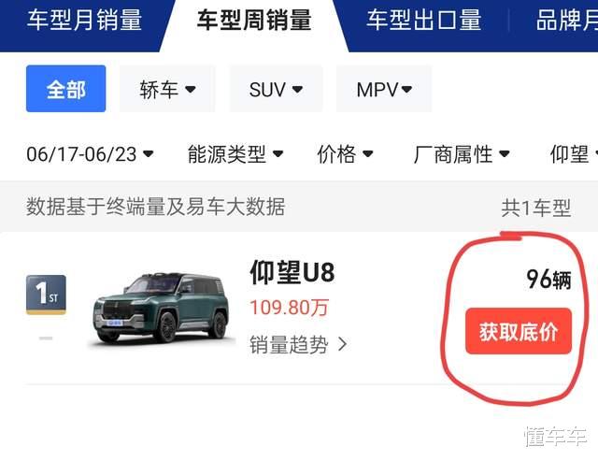Expand the MPV dropdown filter
598x461 pixels.
pos(384,89)
